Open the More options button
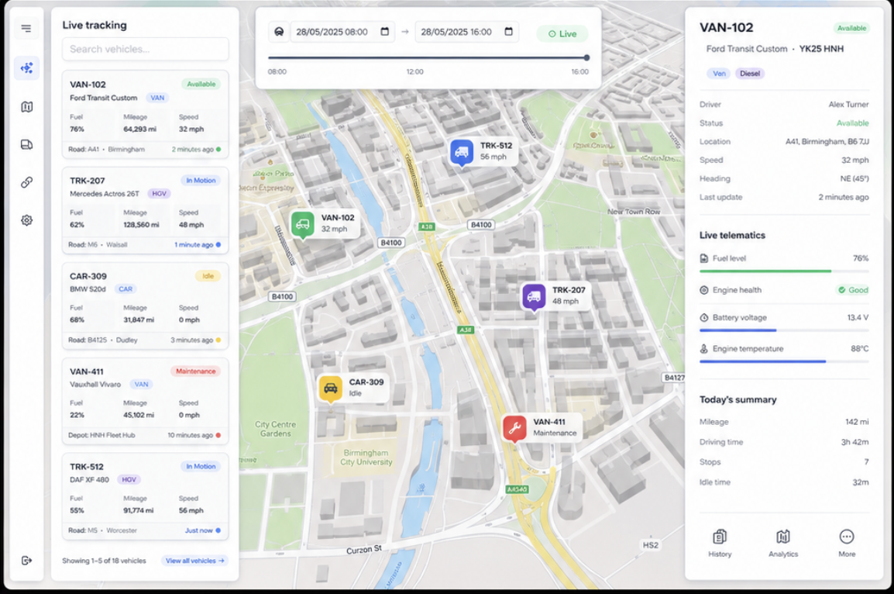The width and height of the screenshot is (894, 594). [847, 543]
